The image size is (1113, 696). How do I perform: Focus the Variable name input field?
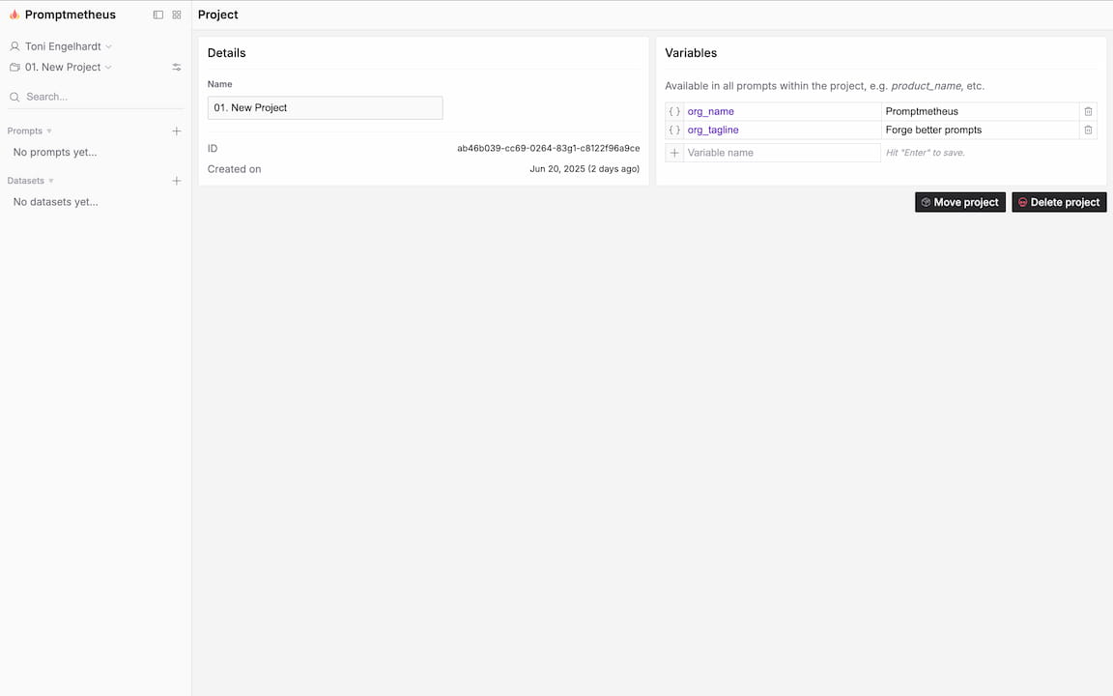point(783,153)
